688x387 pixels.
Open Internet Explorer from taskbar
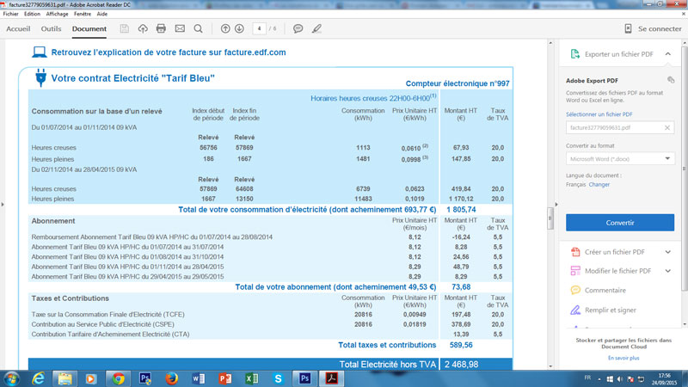(x=39, y=378)
